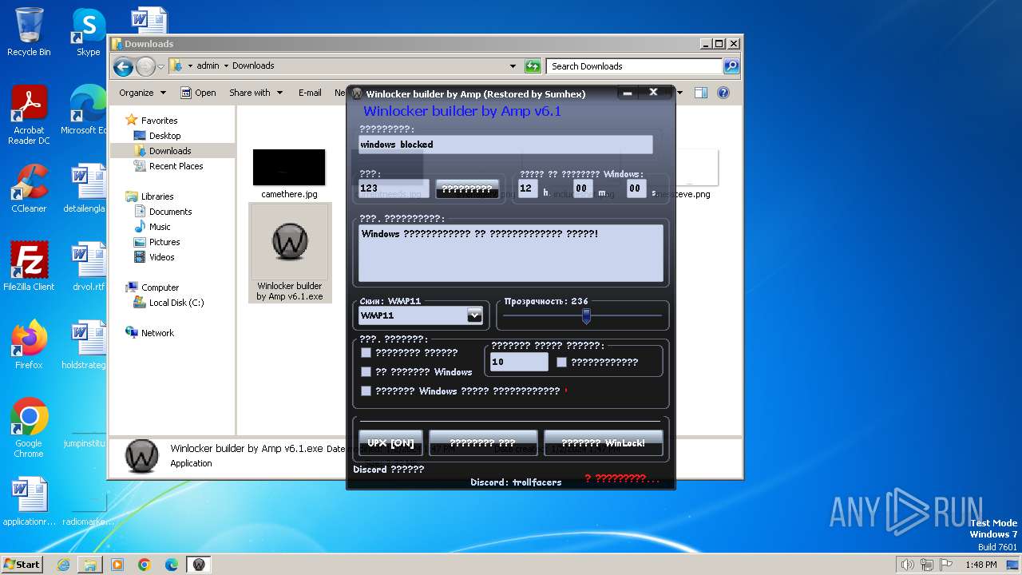The height and width of the screenshot is (575, 1022).
Task: Click the red question-mark link at bottom
Action: (622, 478)
